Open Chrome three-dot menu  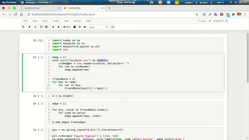[245, 14]
